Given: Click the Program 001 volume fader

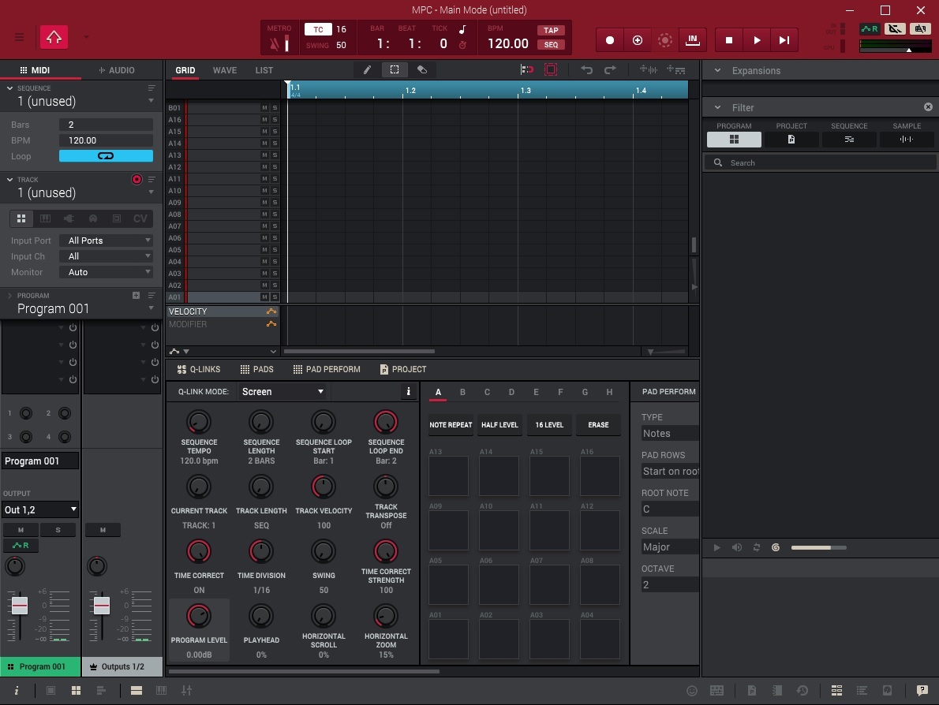Looking at the screenshot, I should click(20, 606).
